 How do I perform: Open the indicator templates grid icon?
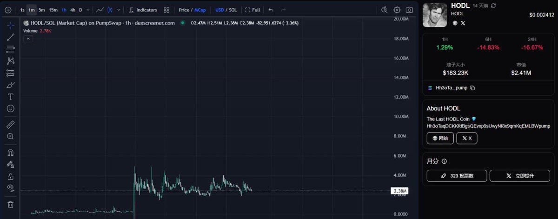pos(166,10)
